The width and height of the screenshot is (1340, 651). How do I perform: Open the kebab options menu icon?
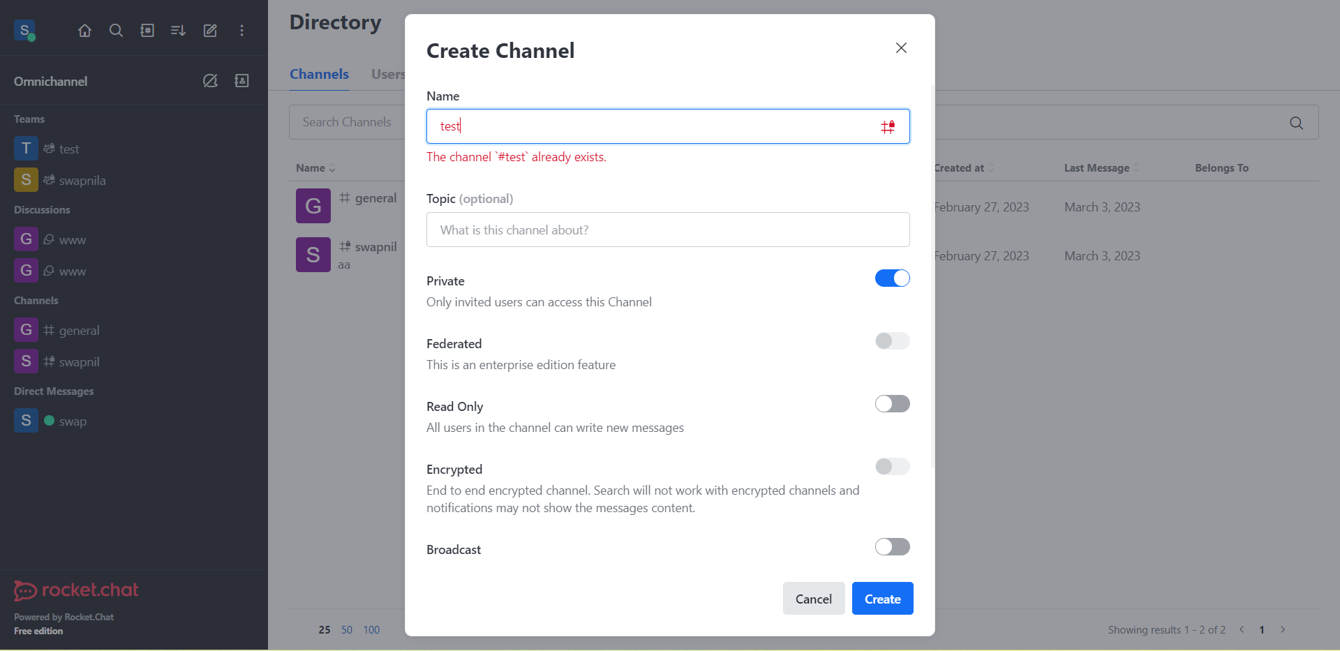point(242,30)
